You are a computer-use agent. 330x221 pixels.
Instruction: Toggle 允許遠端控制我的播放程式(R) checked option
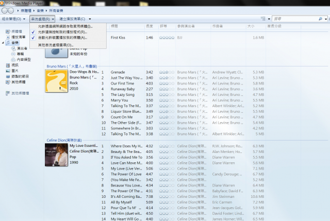[x=68, y=32]
